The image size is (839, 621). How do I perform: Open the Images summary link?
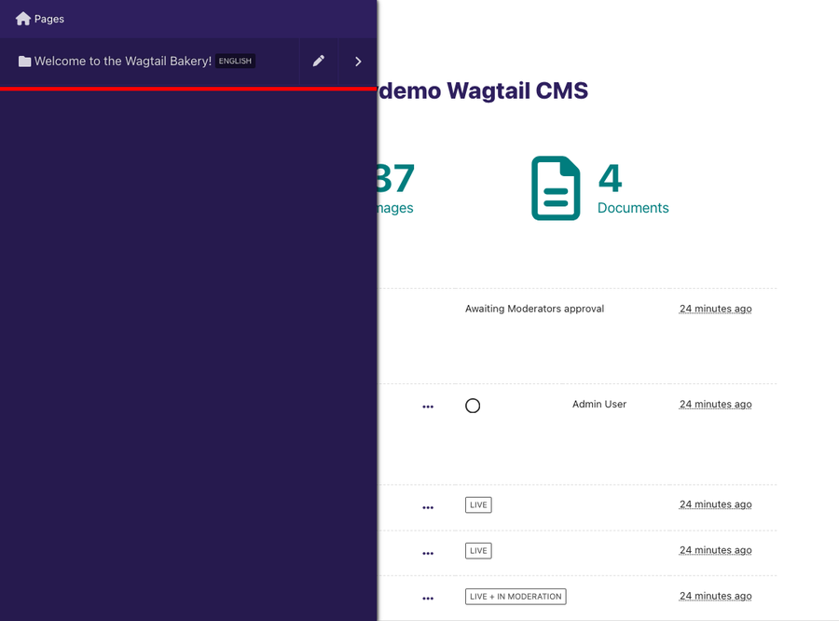[x=395, y=208]
